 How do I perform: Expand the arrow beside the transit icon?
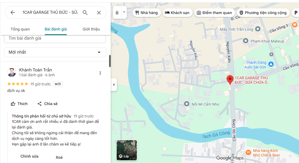click(124, 12)
